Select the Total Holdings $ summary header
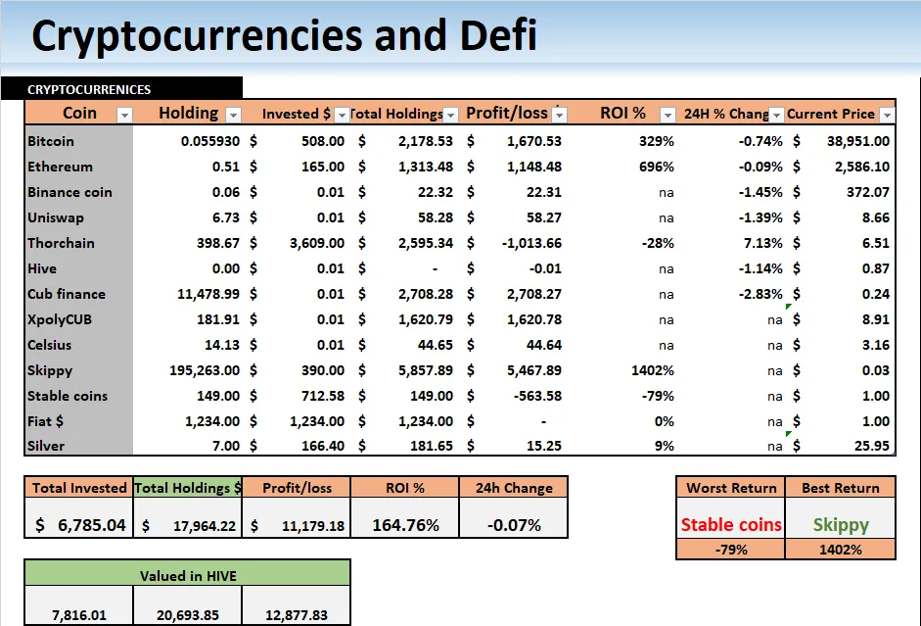This screenshot has width=921, height=626. point(187,488)
